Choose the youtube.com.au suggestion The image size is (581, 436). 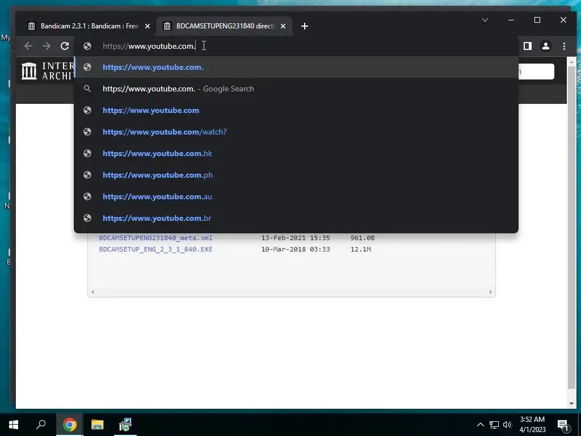(296, 196)
